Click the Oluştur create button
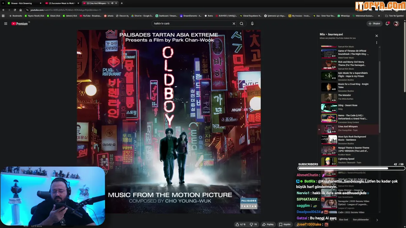This screenshot has height=228, width=406. (x=374, y=23)
